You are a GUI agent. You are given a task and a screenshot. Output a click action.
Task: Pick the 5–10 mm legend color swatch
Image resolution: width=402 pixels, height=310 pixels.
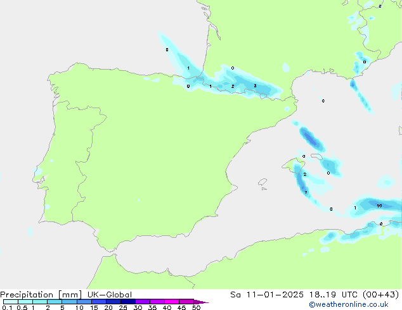click(x=69, y=302)
